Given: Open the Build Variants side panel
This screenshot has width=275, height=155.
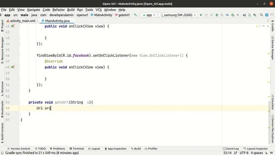Looking at the screenshot, I should 2,133.
